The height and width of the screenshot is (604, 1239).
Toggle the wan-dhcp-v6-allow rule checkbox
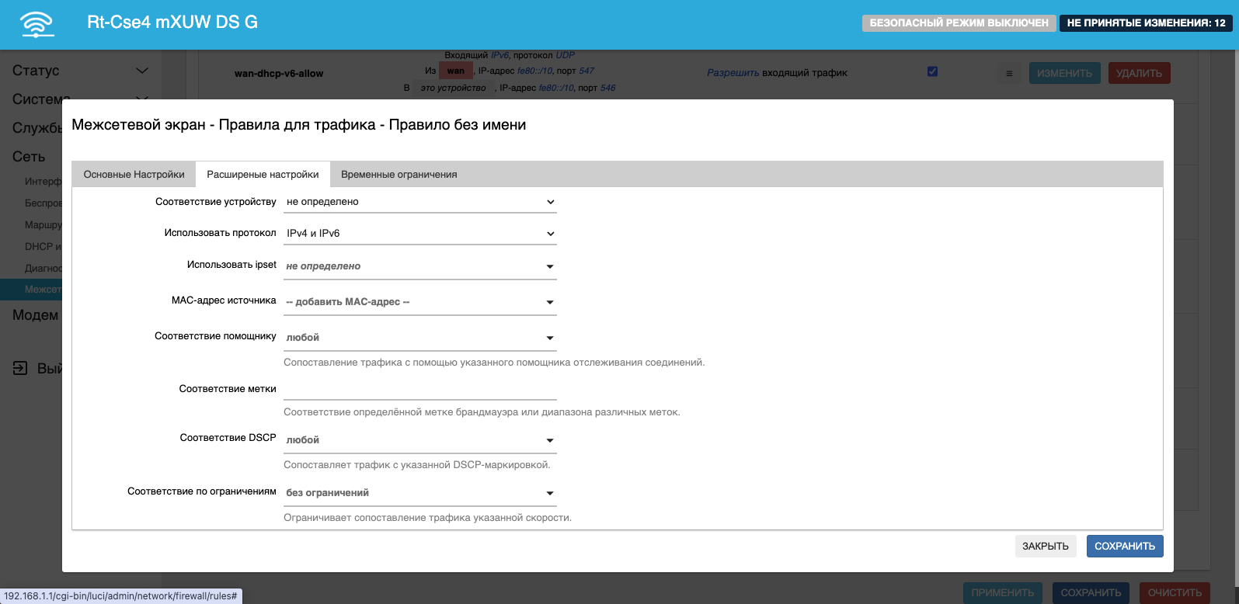[932, 71]
